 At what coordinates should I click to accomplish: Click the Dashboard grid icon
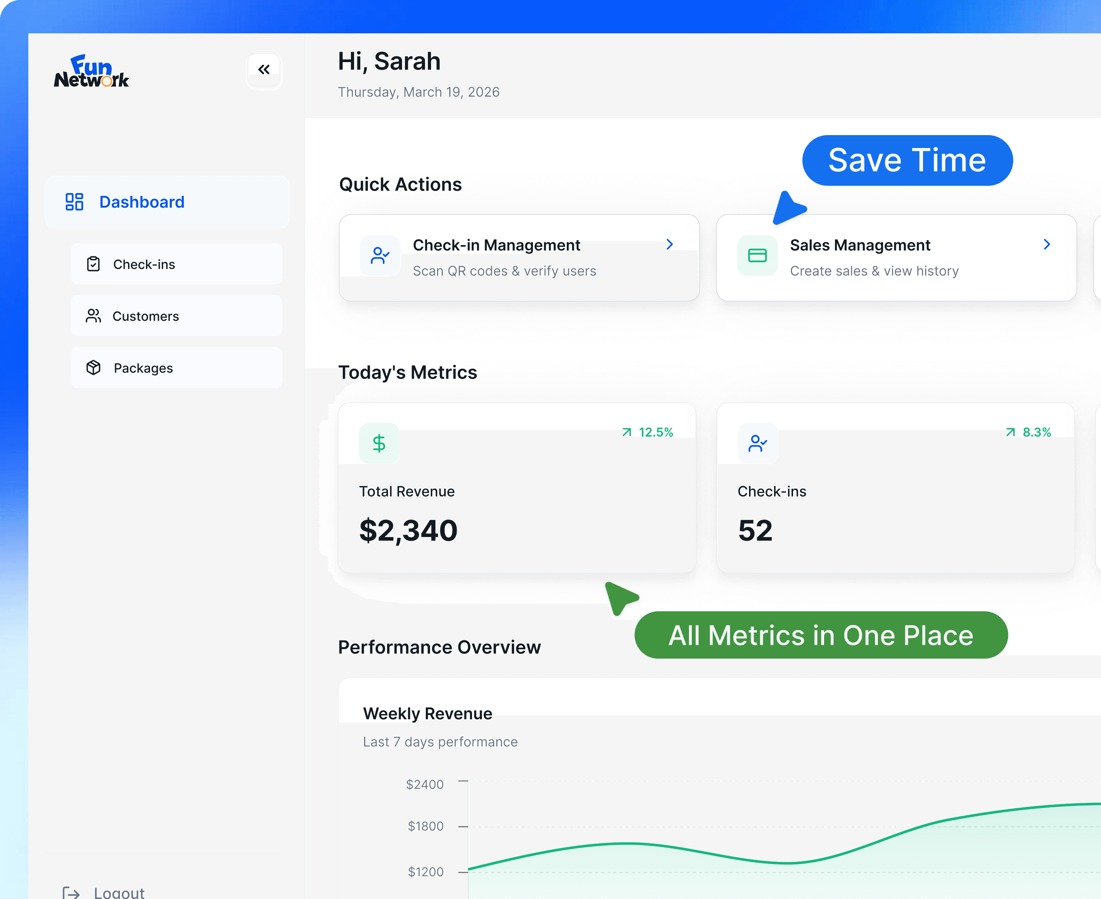[x=74, y=202]
